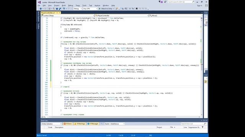Open the Build menu
Image resolution: width=245 pixels, height=137 pixels.
click(x=64, y=5)
